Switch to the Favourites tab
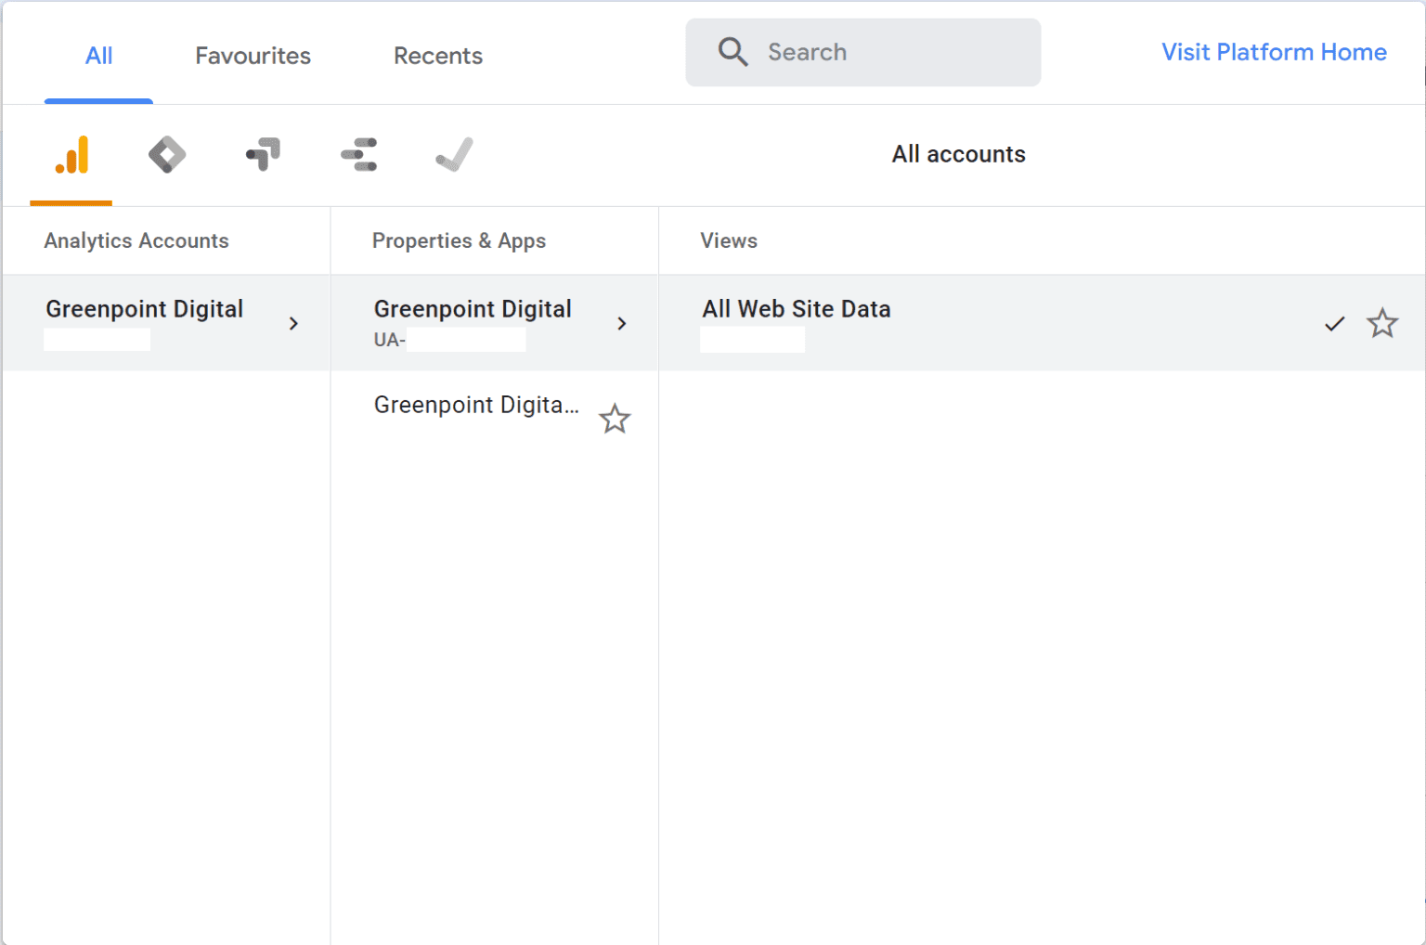Viewport: 1426px width, 945px height. coord(253,56)
